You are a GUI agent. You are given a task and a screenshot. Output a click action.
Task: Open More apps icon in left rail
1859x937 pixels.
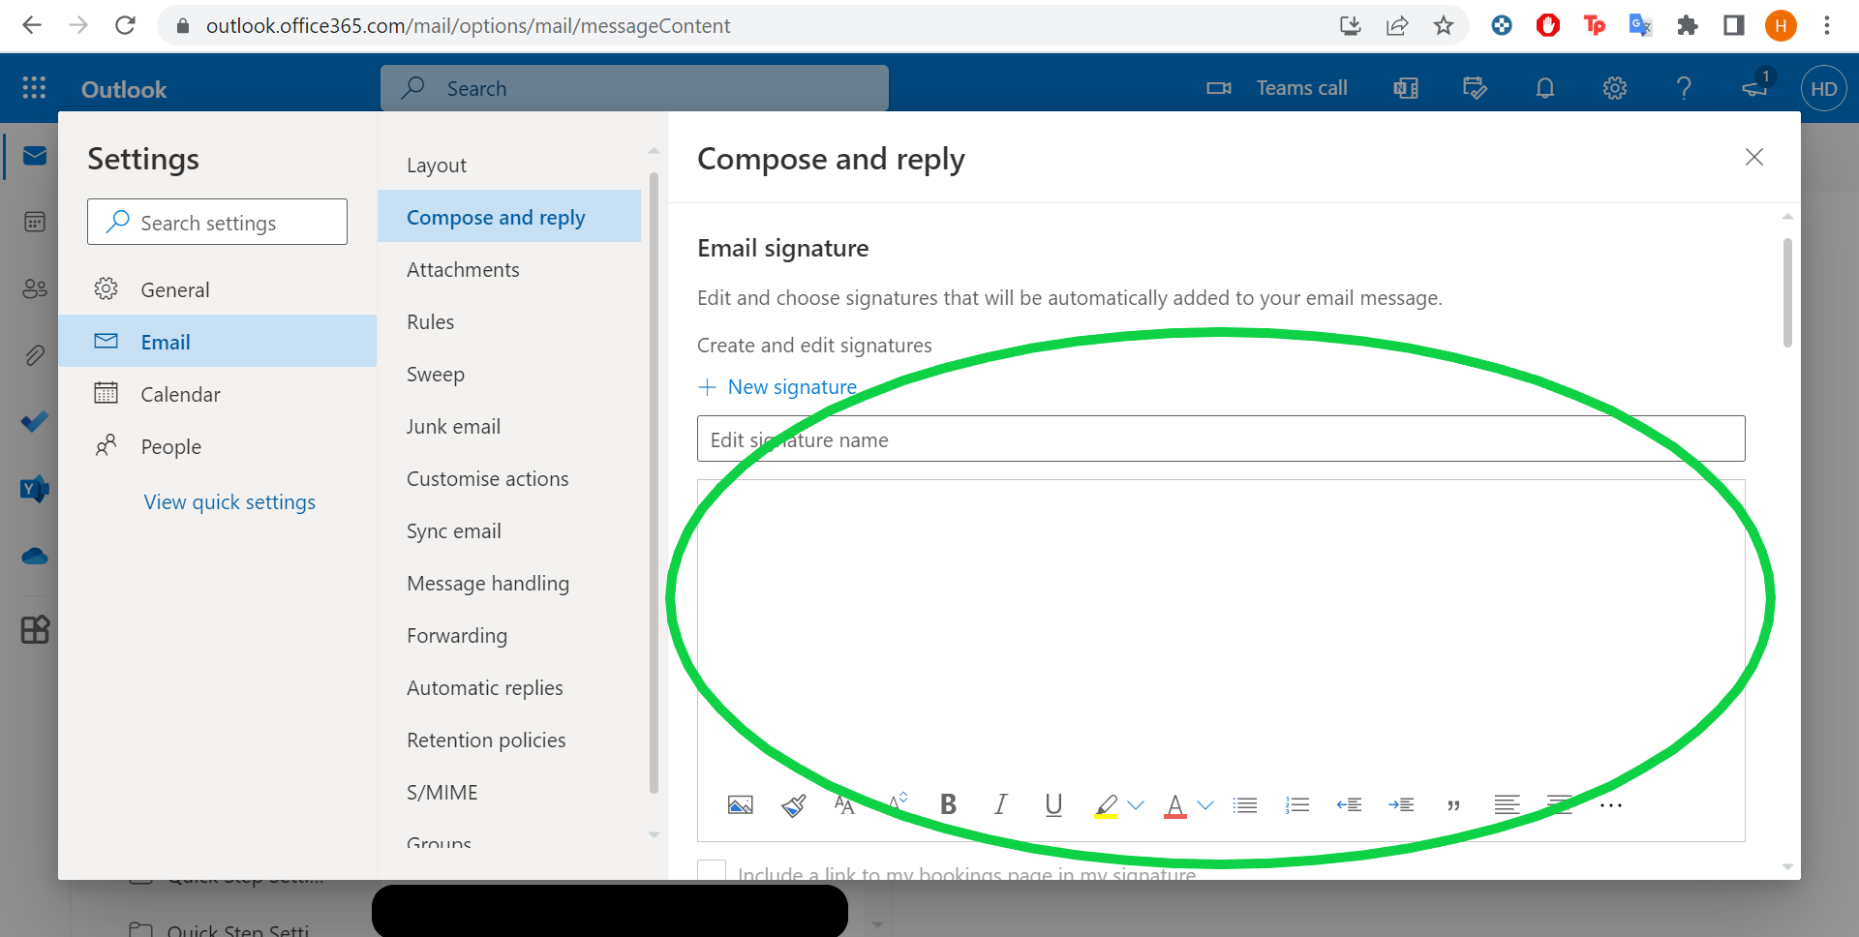(35, 630)
